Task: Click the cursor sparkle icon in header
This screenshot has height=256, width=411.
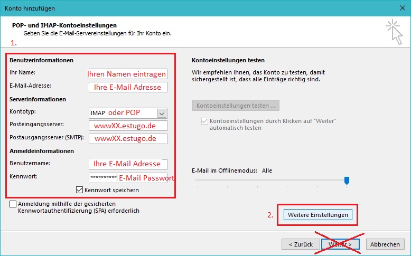Action: [x=393, y=30]
